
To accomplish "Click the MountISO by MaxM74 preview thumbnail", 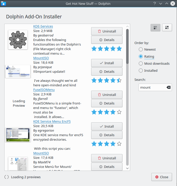I will (18, 164).
